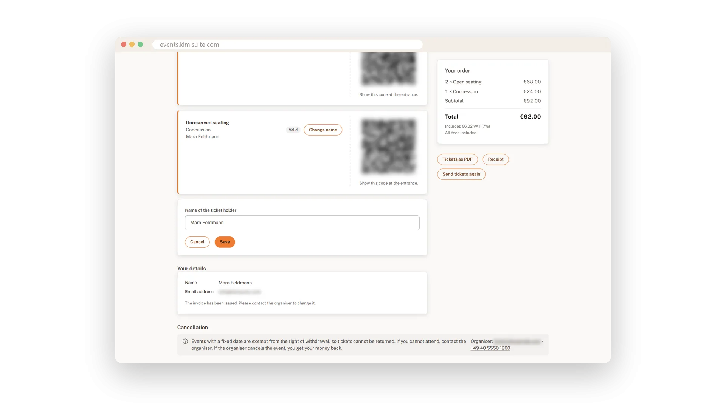
Task: Click the green maximize window button
Action: [140, 45]
